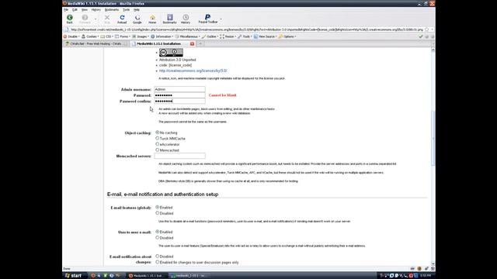Click the Password confirm field
This screenshot has height=279, width=497.
(x=179, y=102)
